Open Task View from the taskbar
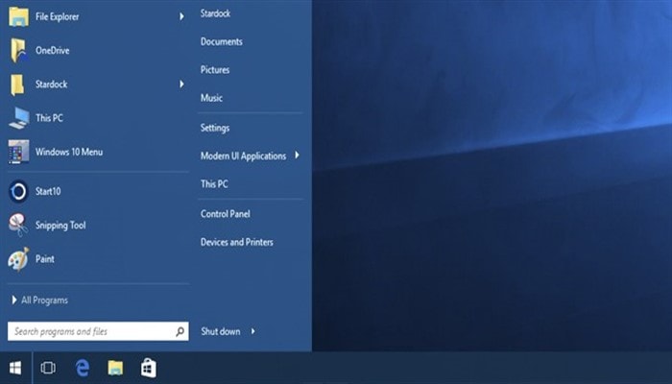 coord(48,368)
